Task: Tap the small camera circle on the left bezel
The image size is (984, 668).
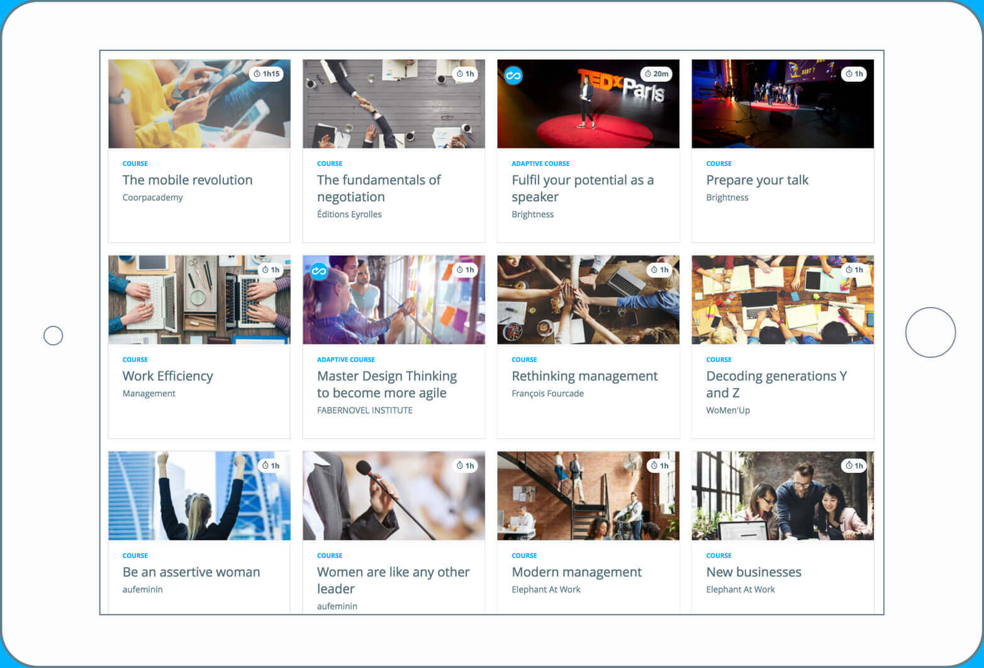Action: point(53,335)
